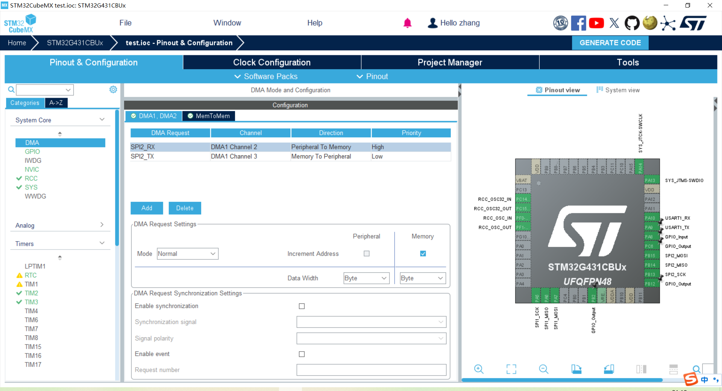The image size is (722, 391).
Task: Select the DMA1, DMA2 tab
Action: click(x=154, y=116)
